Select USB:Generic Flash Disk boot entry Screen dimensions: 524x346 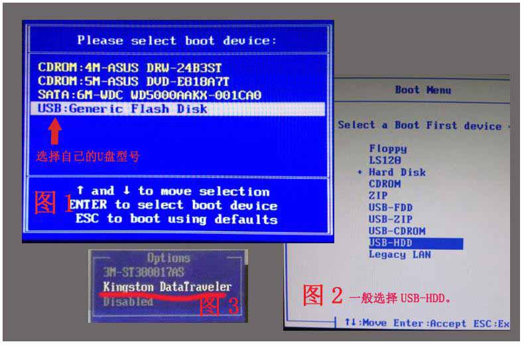click(123, 109)
